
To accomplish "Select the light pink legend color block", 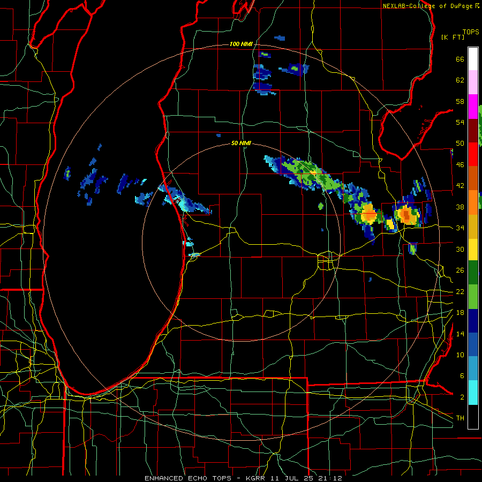I will pos(473,82).
